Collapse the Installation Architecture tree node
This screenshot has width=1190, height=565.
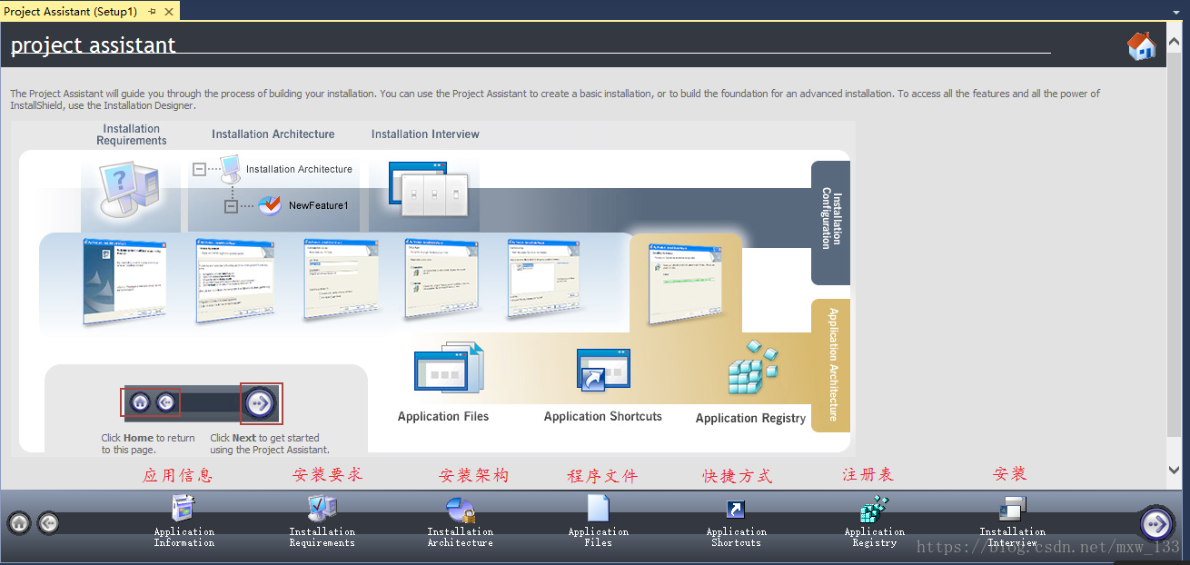click(200, 169)
